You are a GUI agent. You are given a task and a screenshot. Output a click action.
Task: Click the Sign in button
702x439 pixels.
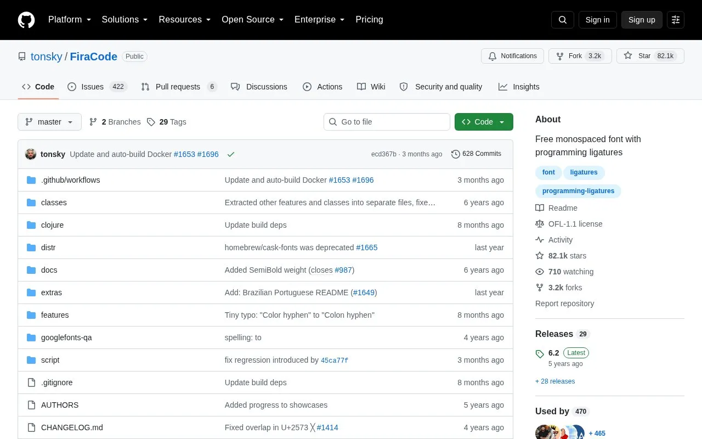pyautogui.click(x=598, y=20)
